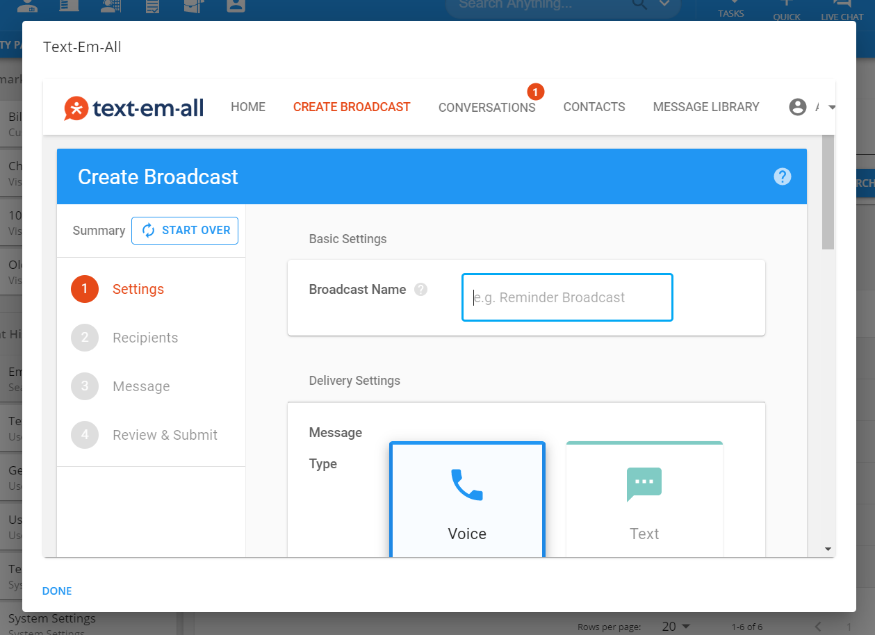
Task: Open the Rows per page dropdown in background
Action: coord(676,627)
